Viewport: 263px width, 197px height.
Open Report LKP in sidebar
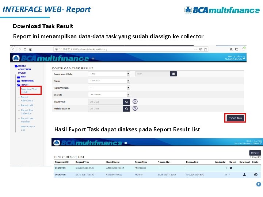click(27, 105)
